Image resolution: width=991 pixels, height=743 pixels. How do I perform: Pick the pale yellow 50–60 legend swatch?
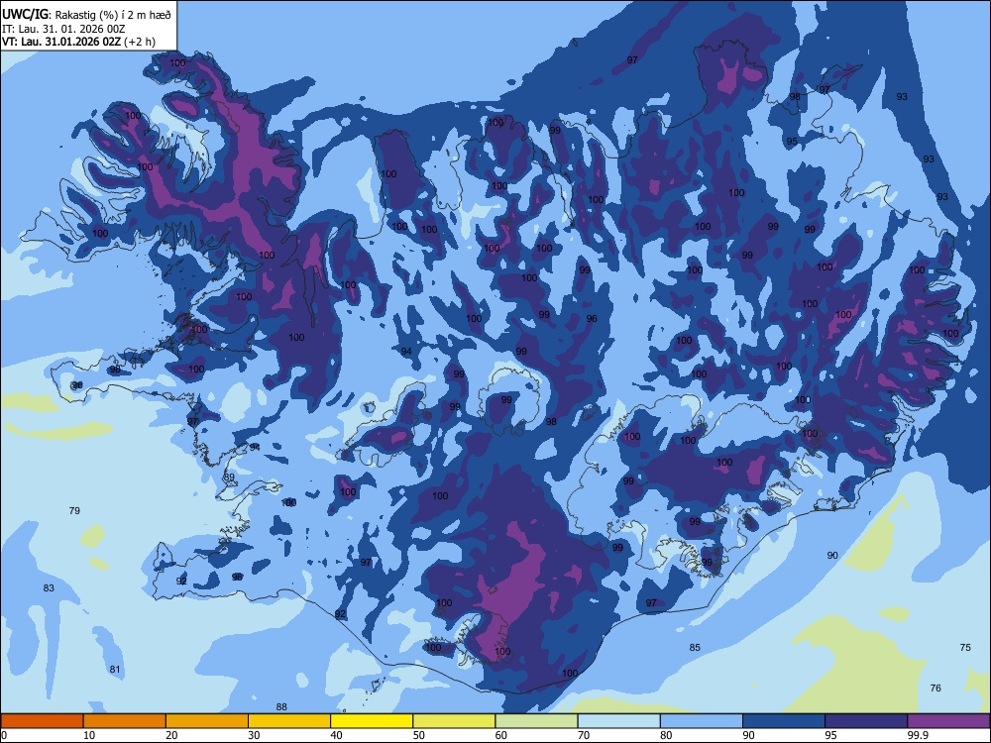click(454, 721)
